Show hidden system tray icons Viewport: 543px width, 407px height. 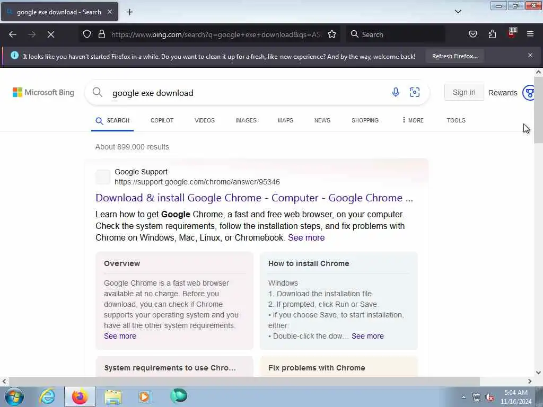click(463, 397)
